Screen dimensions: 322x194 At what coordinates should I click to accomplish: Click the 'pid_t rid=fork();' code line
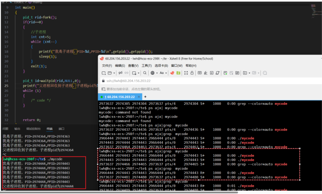[40, 17]
